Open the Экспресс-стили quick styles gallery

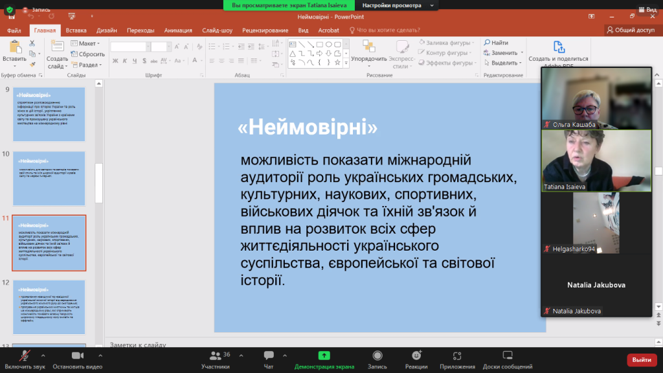point(401,54)
